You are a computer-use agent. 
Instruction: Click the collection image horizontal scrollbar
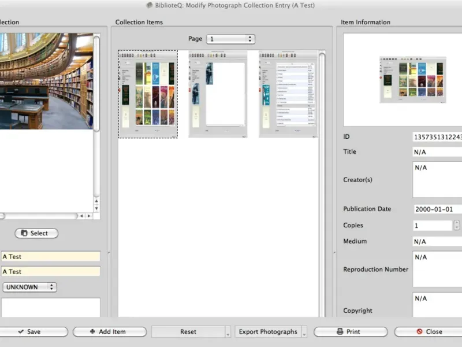coord(39,216)
